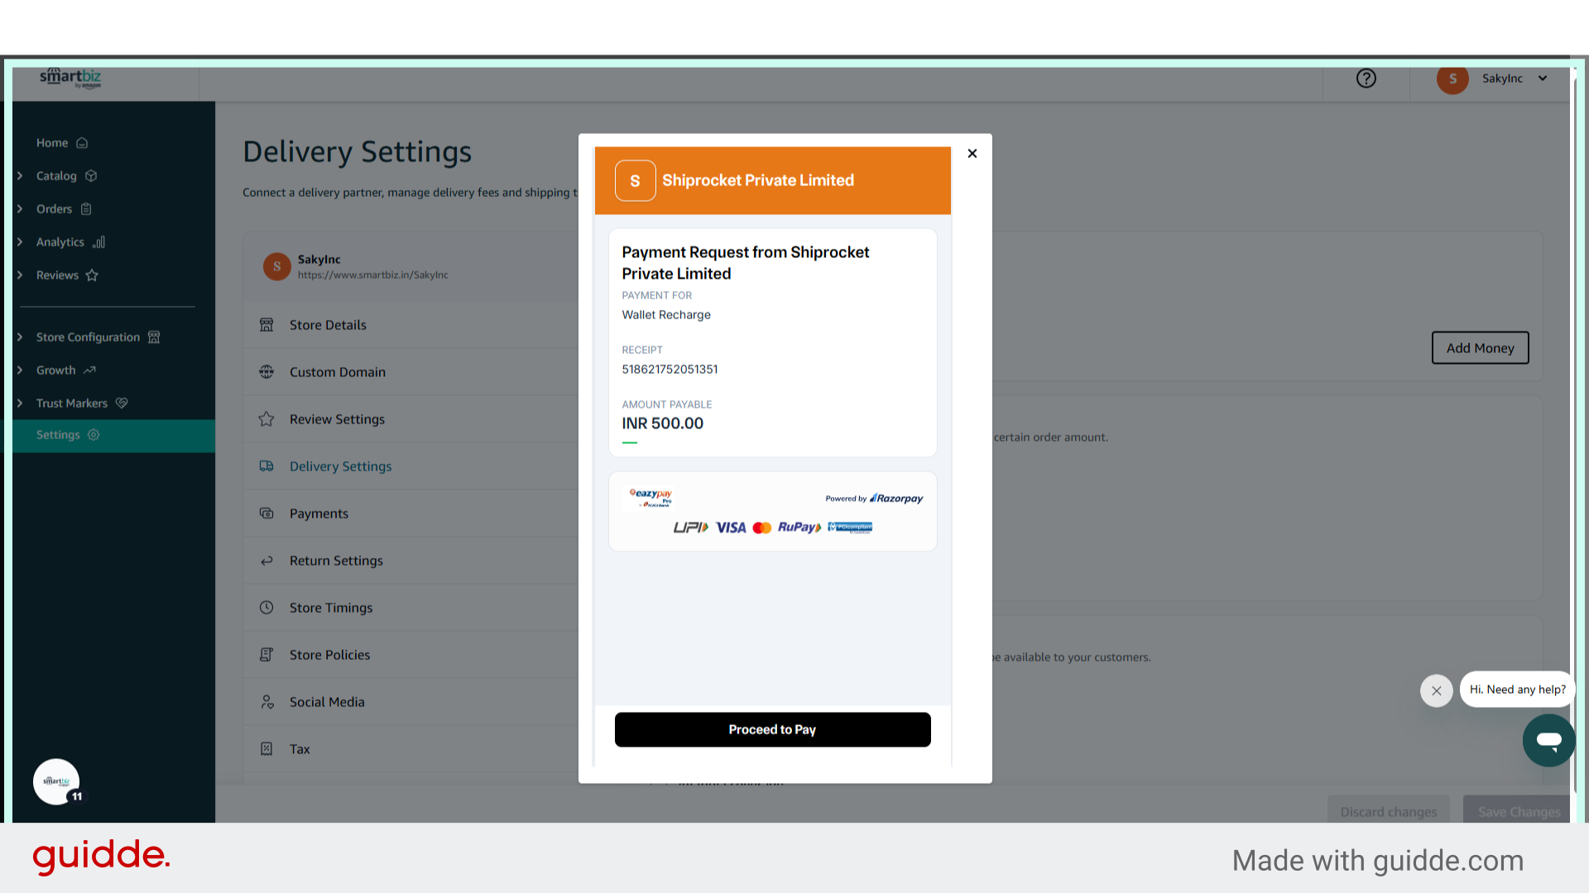Click the Home icon in the sidebar
The image size is (1589, 893).
(80, 142)
